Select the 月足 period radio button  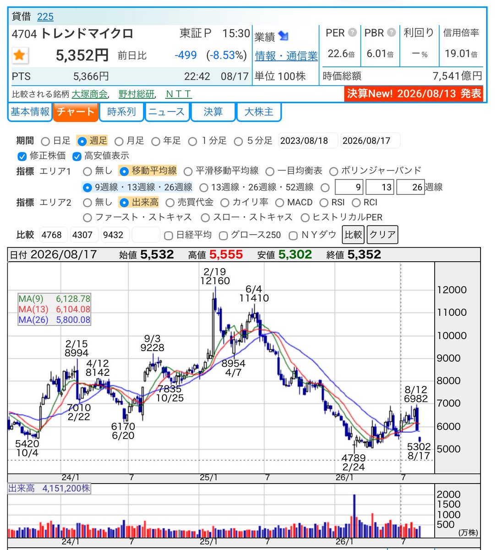(x=119, y=142)
